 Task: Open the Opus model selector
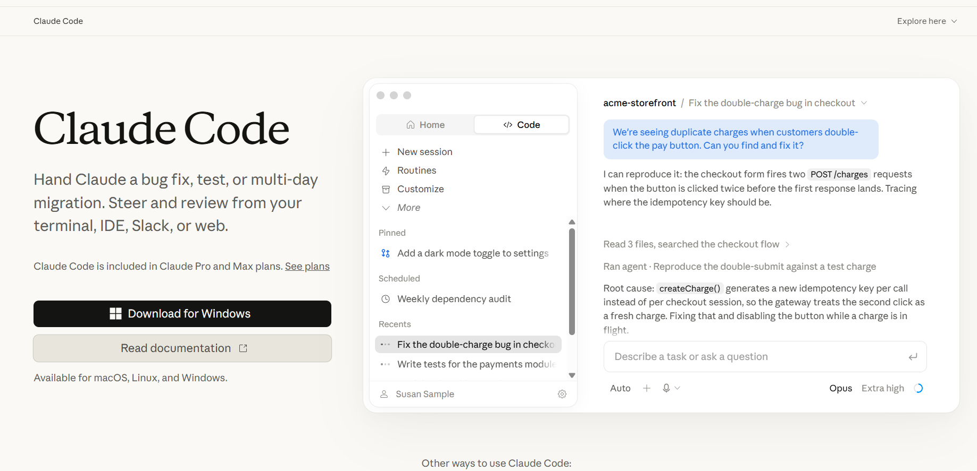[841, 388]
